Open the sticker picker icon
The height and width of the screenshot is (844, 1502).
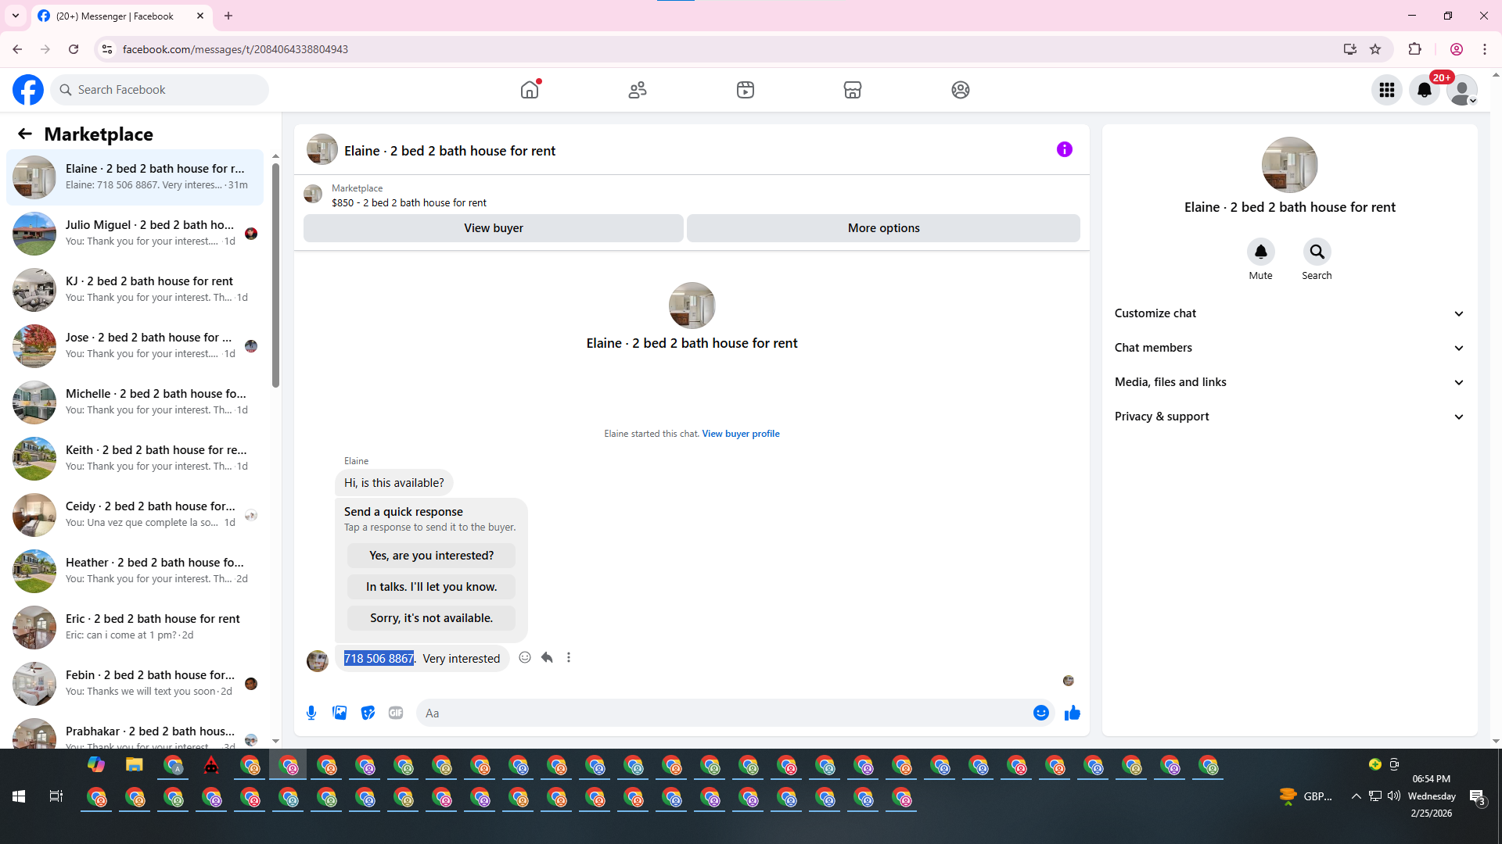coord(368,713)
